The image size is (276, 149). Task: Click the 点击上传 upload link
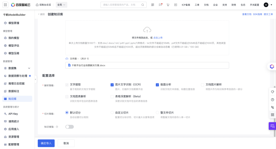[158, 38]
